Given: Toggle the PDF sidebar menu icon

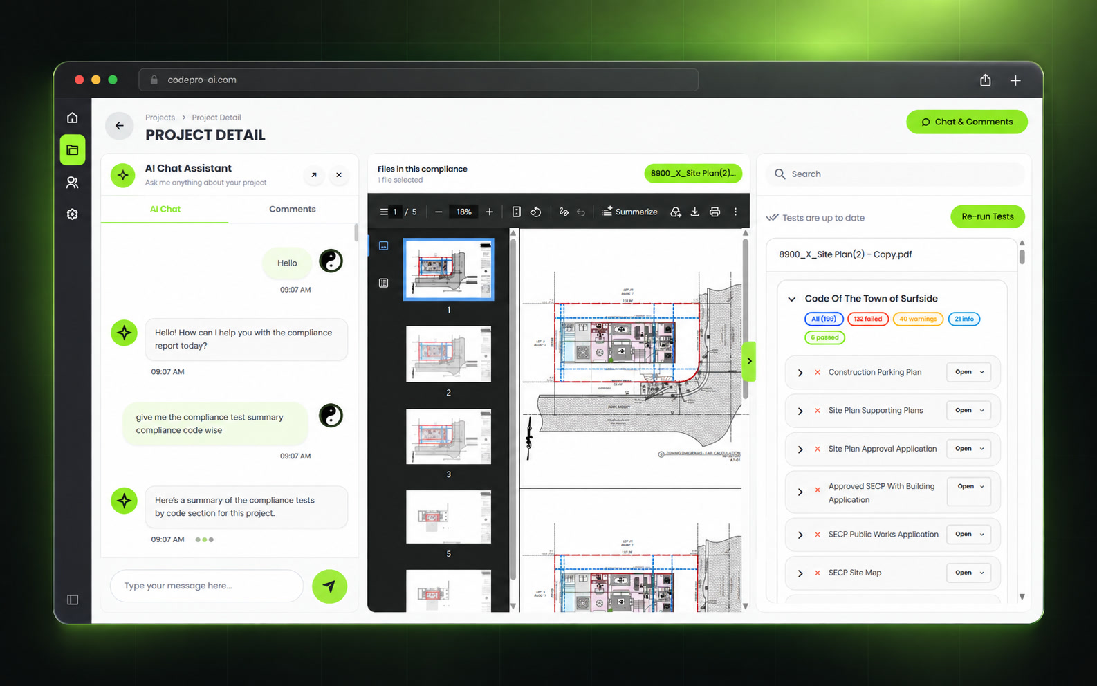Looking at the screenshot, I should click(384, 212).
